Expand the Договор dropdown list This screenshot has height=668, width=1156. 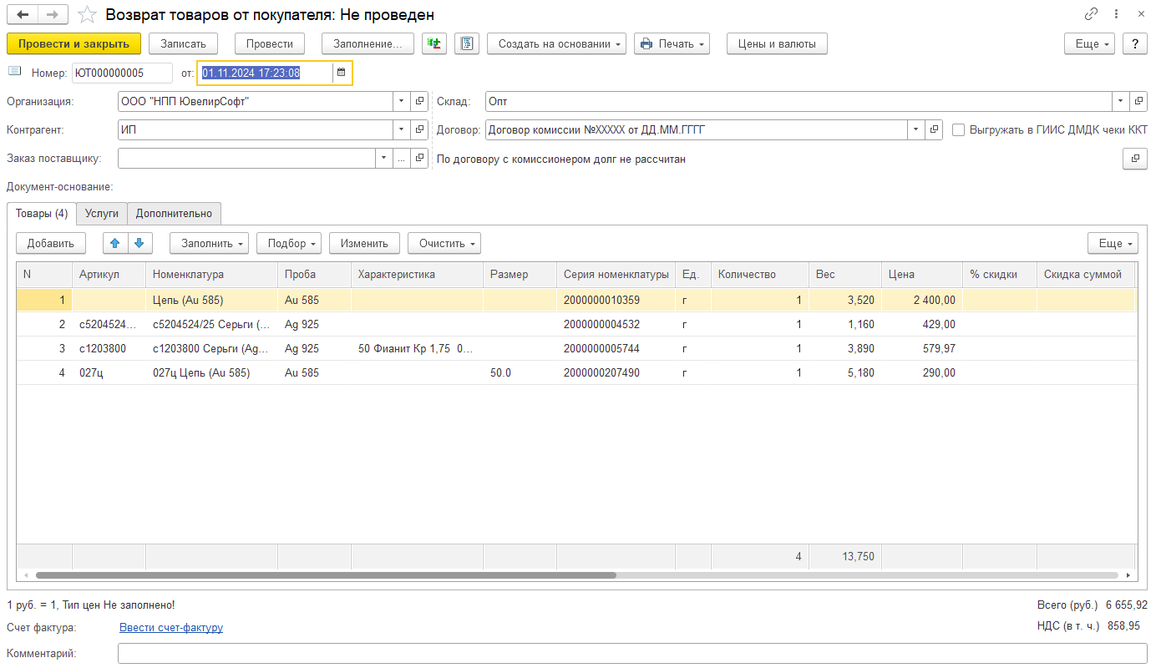coord(916,129)
